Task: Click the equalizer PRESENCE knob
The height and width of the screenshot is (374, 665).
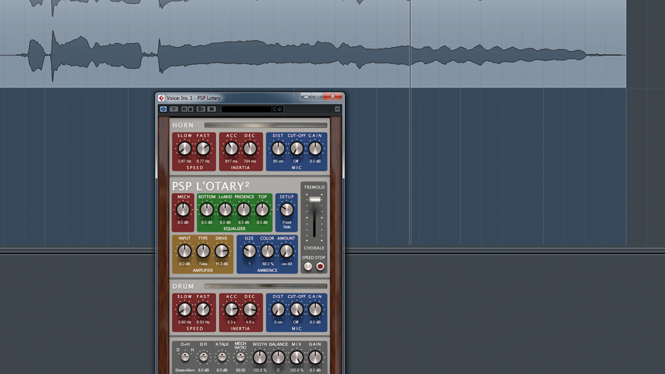Action: [x=243, y=210]
